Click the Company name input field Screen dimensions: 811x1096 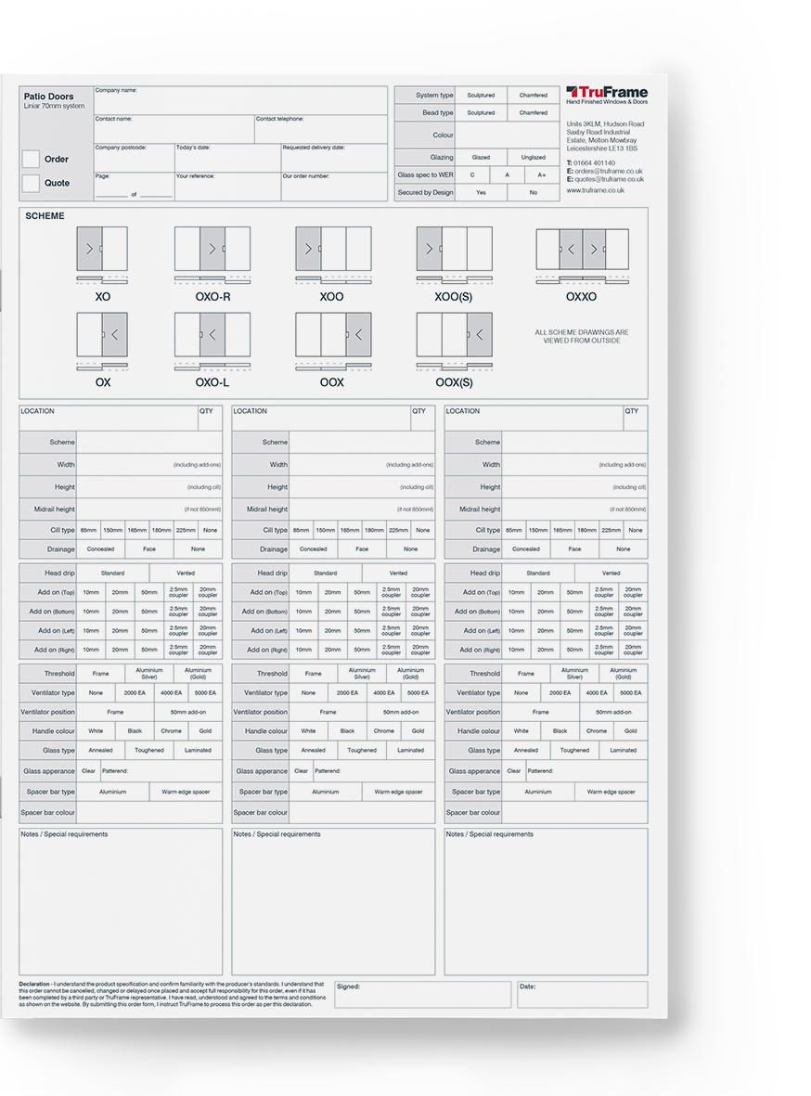(239, 100)
